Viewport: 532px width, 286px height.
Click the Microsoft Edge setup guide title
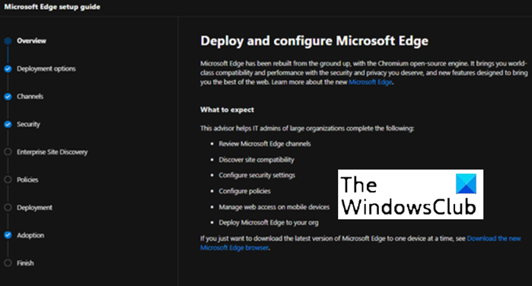click(x=53, y=7)
